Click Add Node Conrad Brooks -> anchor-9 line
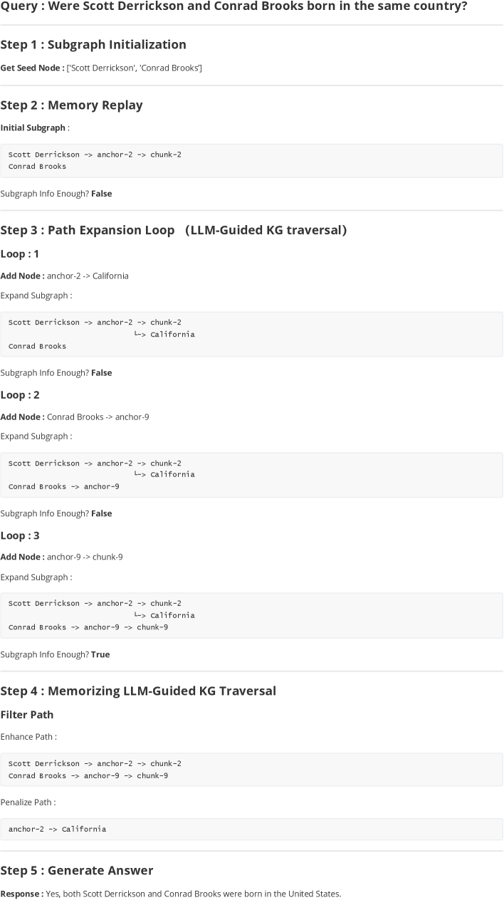This screenshot has height=900, width=504. pos(75,417)
